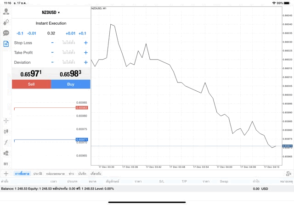
Task: Open the trade arrows icon in sidebar
Action: pyautogui.click(x=6, y=22)
